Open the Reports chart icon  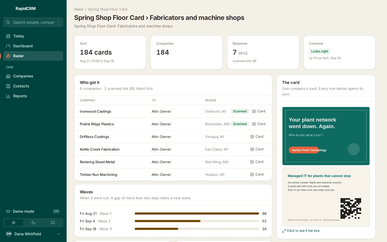(x=8, y=96)
